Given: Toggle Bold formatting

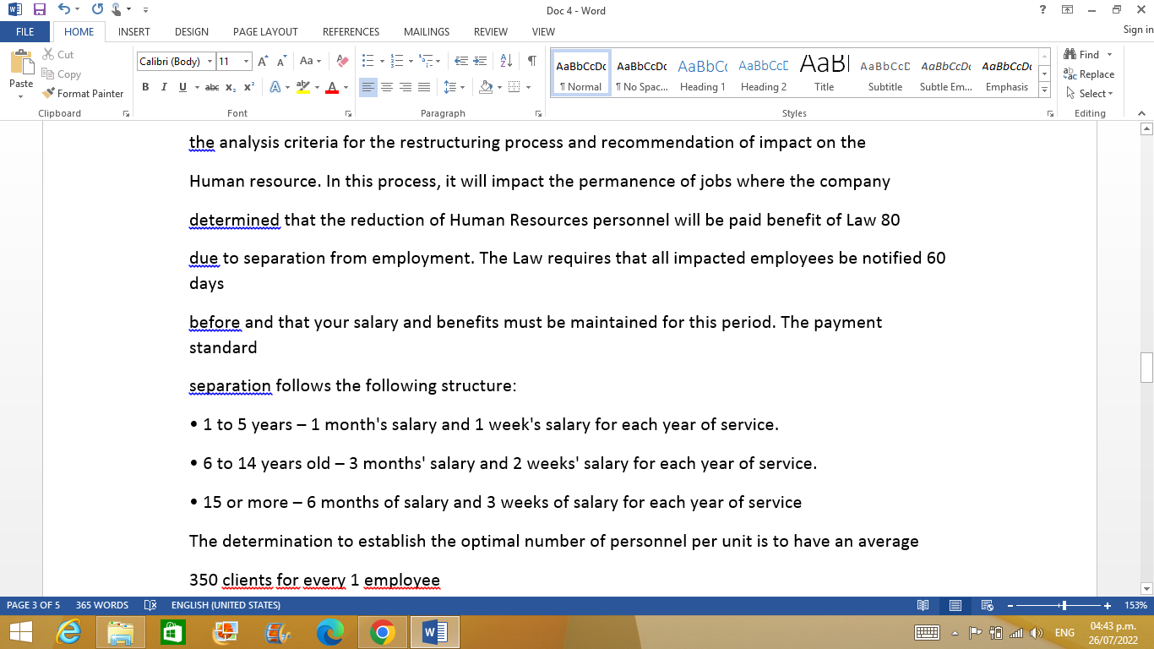Looking at the screenshot, I should pos(145,87).
